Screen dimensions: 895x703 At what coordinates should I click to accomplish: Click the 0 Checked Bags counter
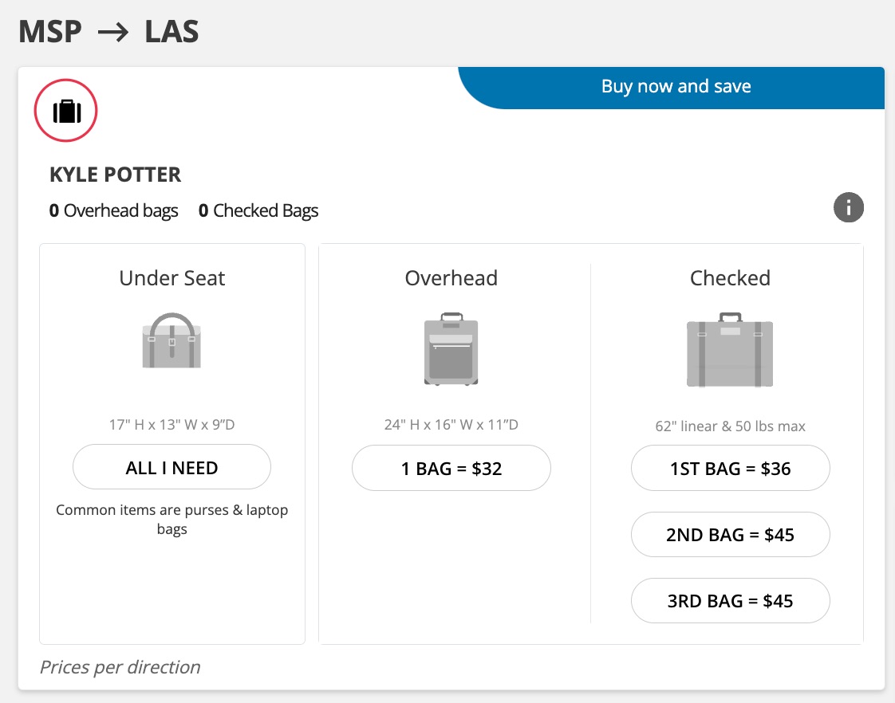pos(257,210)
